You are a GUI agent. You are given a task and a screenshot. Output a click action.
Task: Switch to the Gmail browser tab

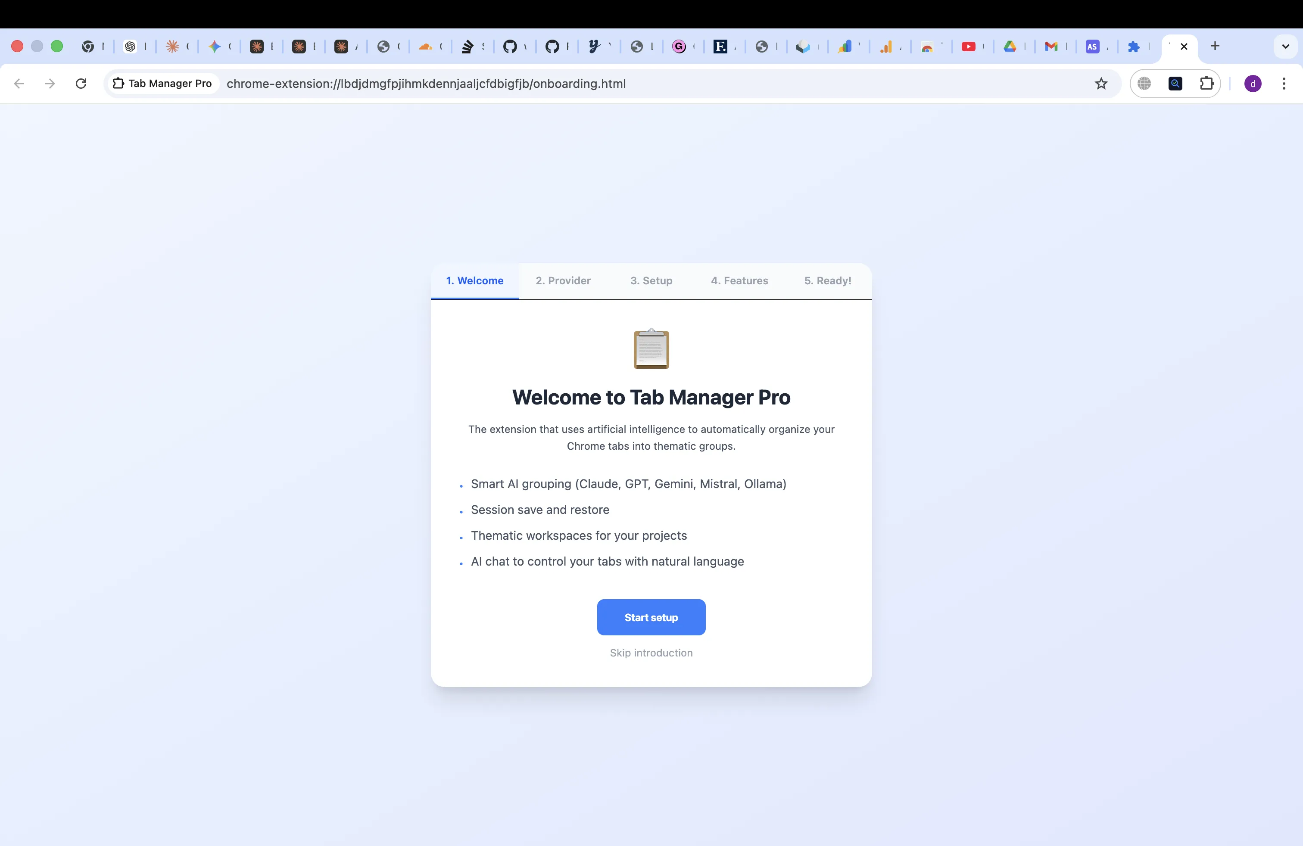[1051, 47]
